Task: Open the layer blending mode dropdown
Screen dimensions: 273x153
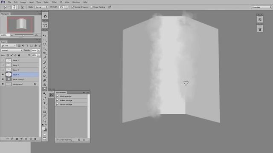Action: tap(12, 50)
